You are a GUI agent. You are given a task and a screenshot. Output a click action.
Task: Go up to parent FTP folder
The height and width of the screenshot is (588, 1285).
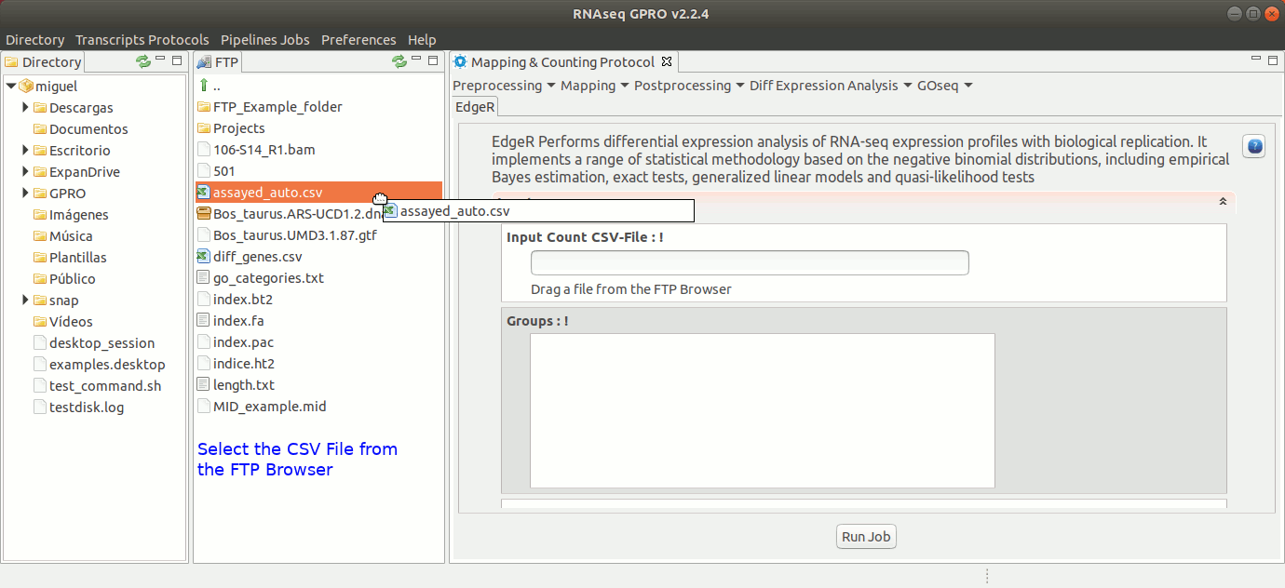pyautogui.click(x=204, y=86)
